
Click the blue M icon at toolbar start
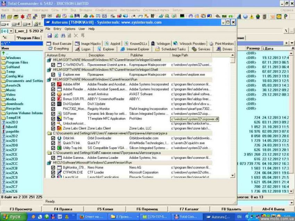(x=3, y=17)
